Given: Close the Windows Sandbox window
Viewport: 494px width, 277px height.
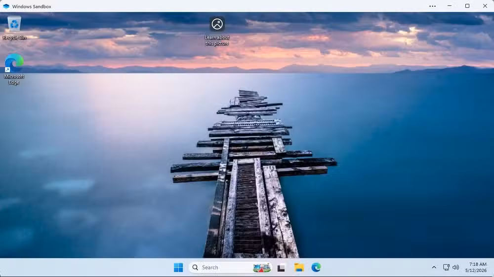Looking at the screenshot, I should pyautogui.click(x=485, y=6).
